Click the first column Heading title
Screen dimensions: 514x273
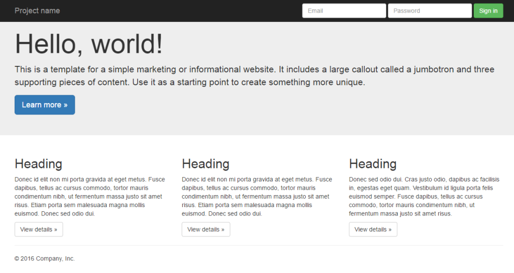tap(38, 164)
